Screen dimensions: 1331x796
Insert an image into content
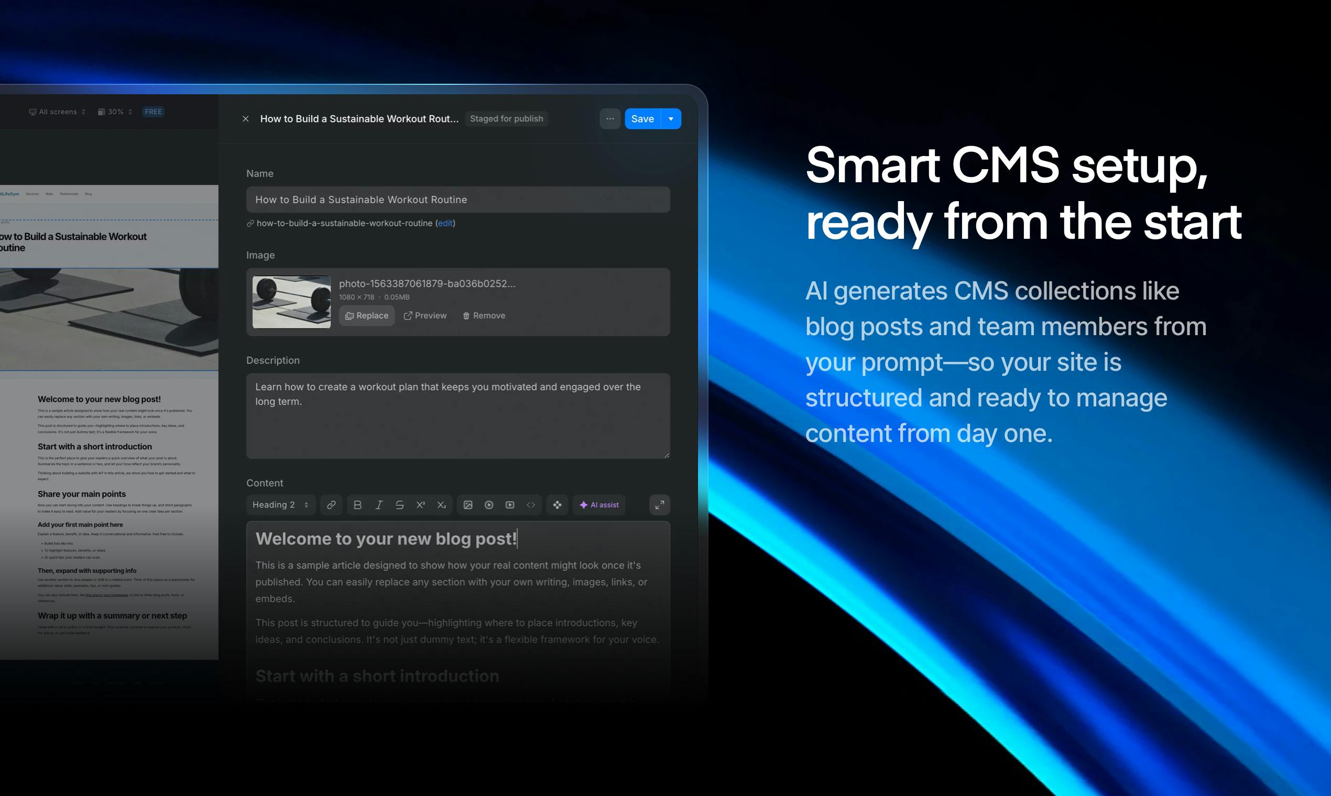click(468, 505)
